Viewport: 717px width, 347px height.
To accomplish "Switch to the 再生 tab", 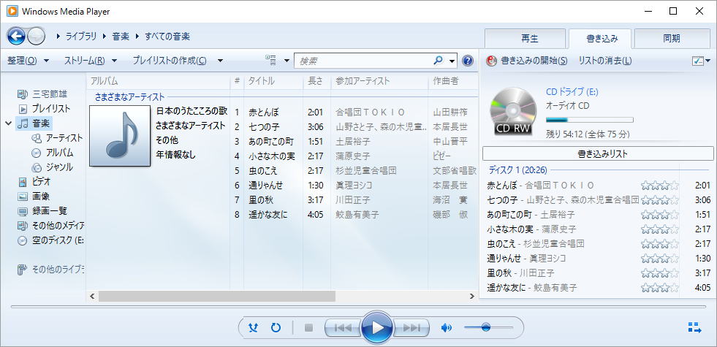I will [x=528, y=39].
